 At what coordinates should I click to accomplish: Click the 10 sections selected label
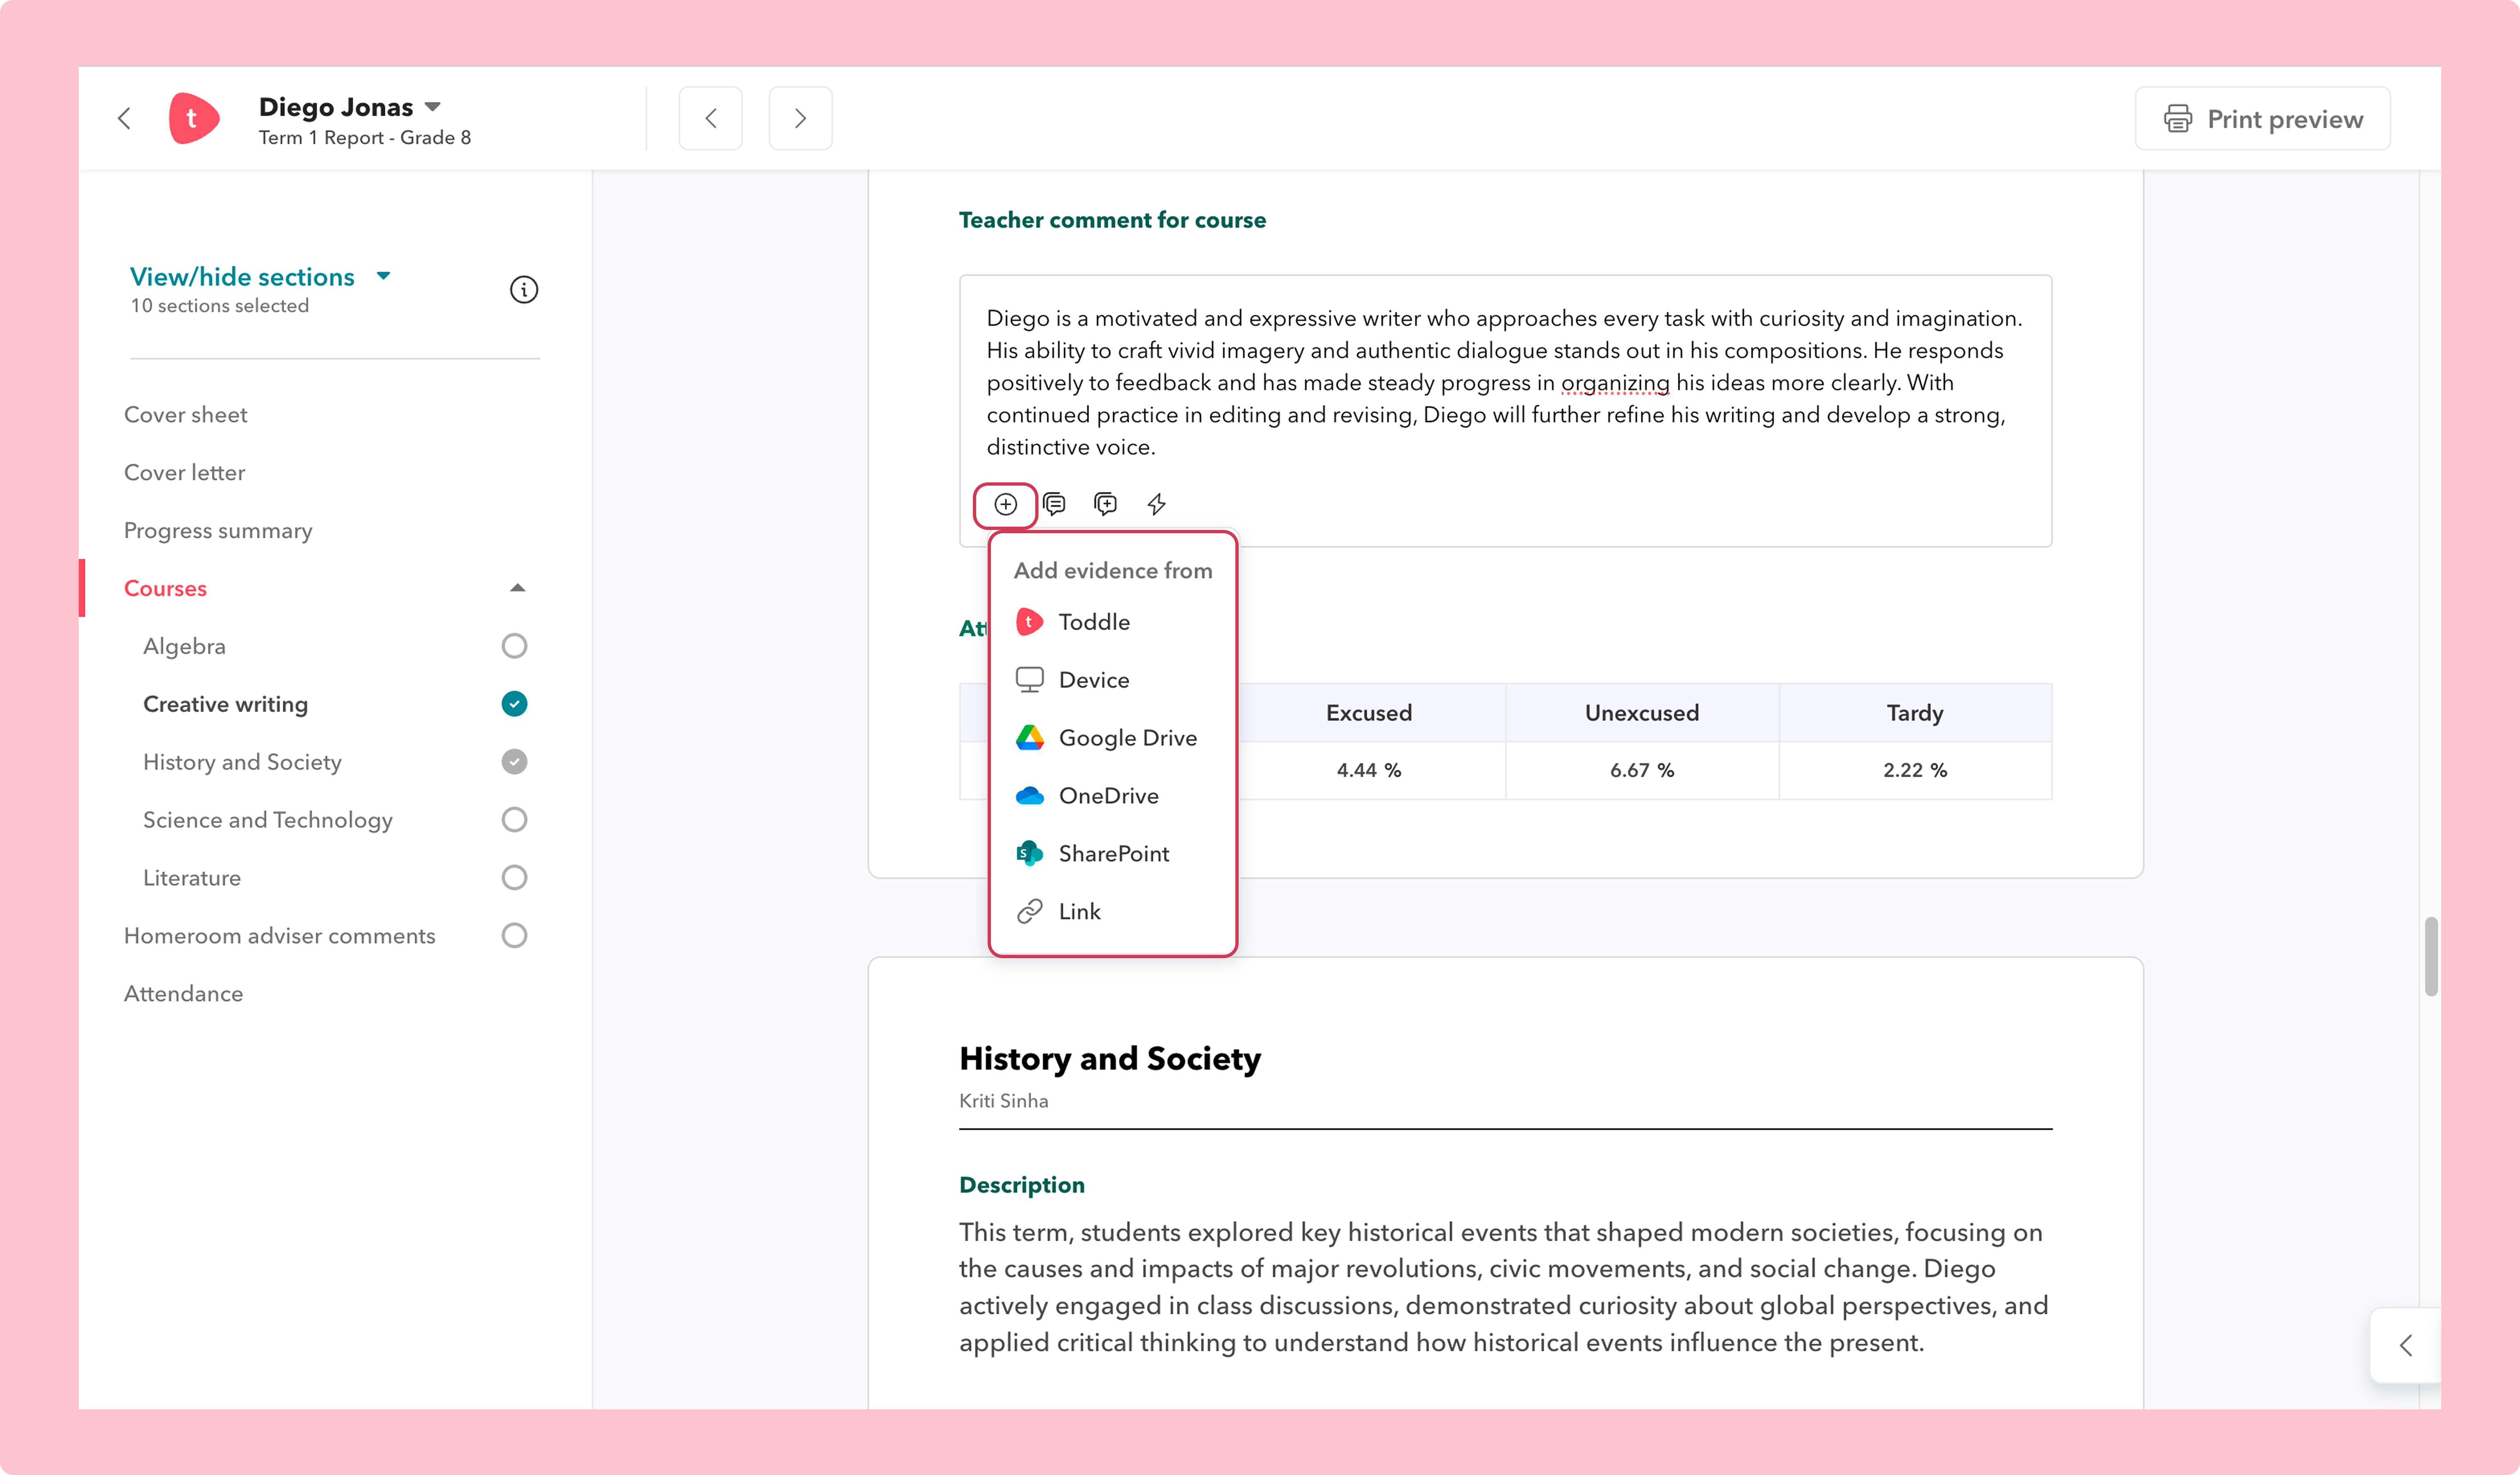tap(220, 306)
